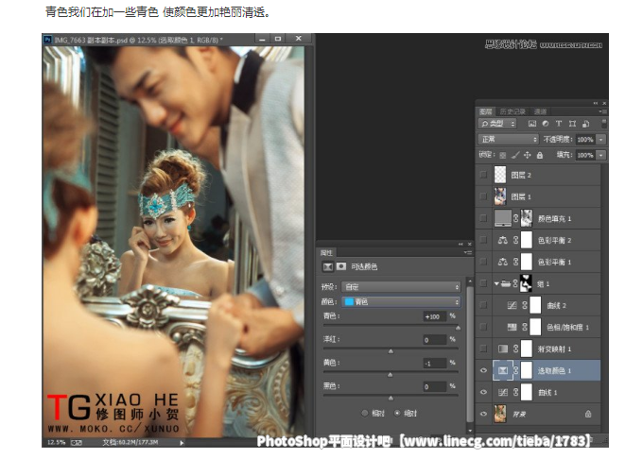Click the adjustment layer filter icon
This screenshot has height=459, width=643.
pos(545,123)
